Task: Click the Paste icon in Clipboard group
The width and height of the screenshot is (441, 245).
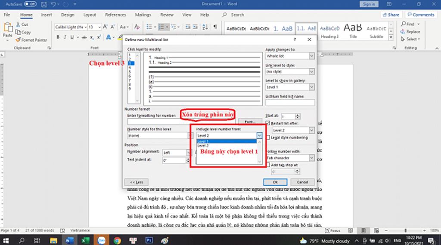Action: tap(8, 28)
